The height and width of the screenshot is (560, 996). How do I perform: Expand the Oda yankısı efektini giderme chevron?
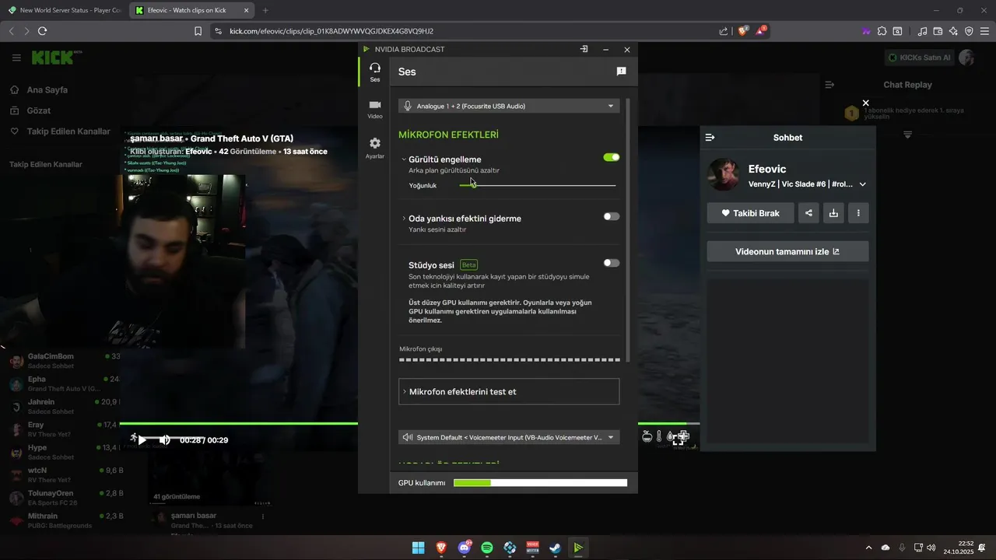tap(404, 219)
